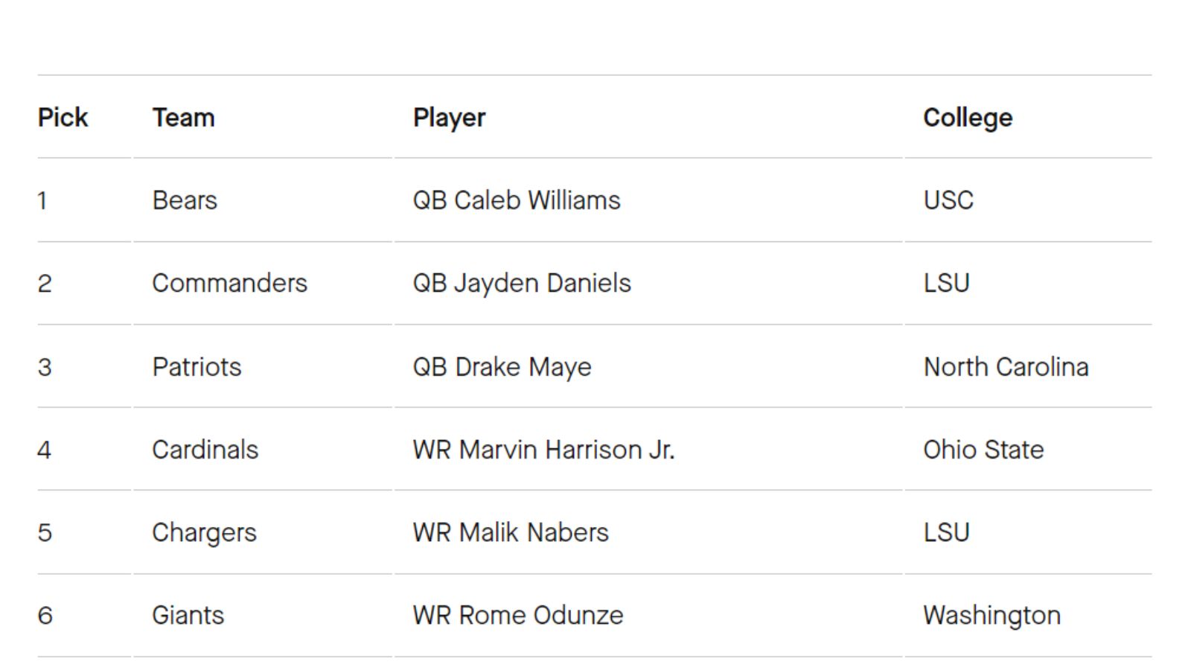This screenshot has height=670, width=1191.
Task: Click Ohio State college cell
Action: 983,450
